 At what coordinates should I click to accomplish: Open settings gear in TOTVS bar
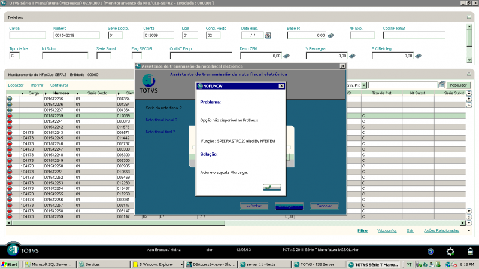pos(450,251)
